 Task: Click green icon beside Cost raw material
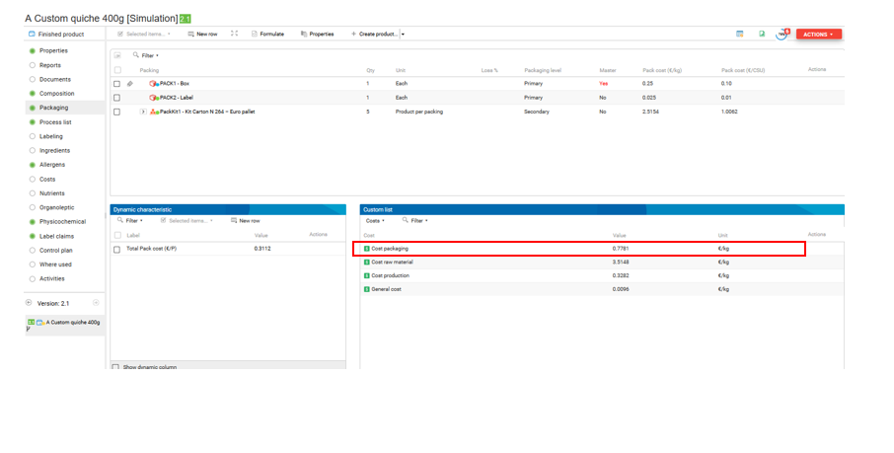367,263
